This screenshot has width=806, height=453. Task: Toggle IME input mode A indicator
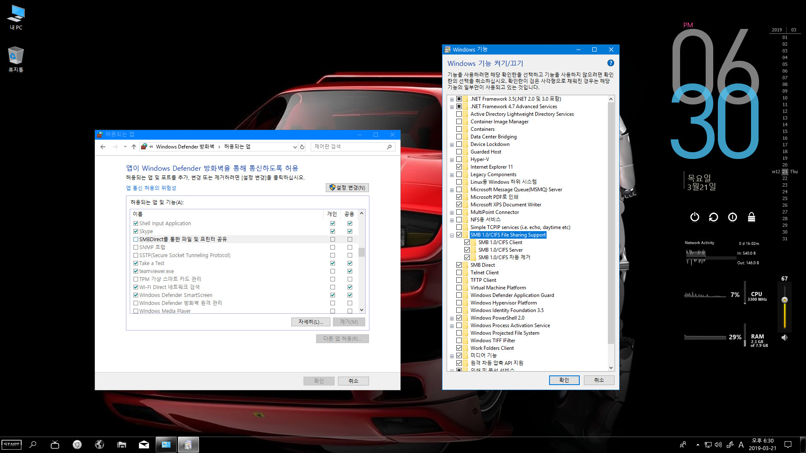741,445
